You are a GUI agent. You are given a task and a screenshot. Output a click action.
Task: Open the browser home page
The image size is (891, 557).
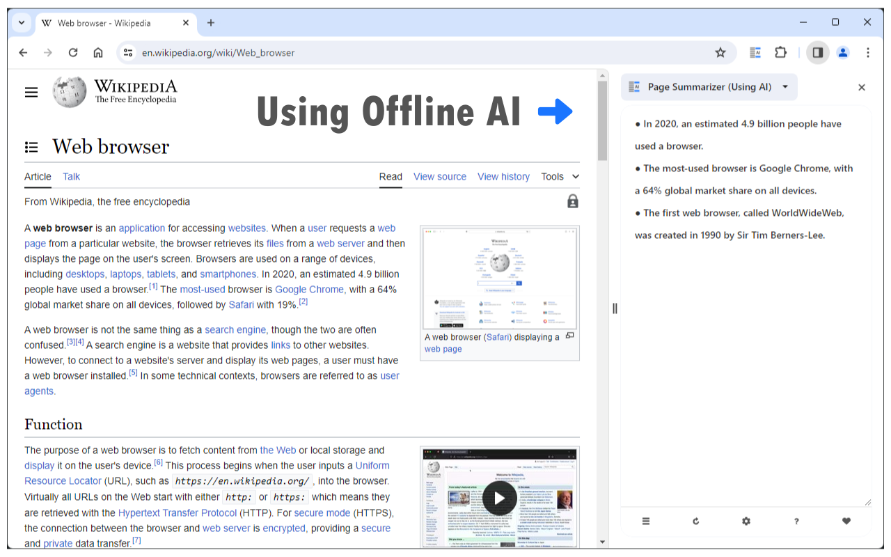(98, 52)
